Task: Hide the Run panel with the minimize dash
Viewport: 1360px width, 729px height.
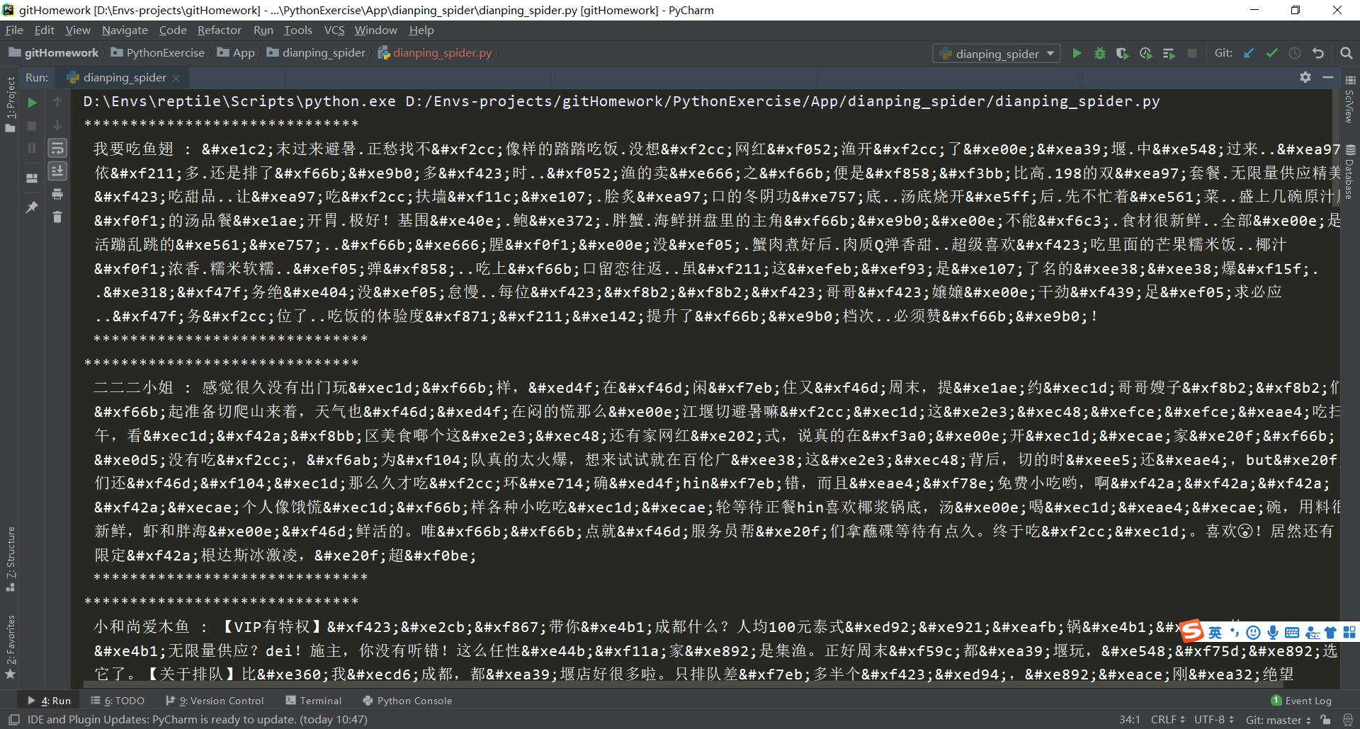Action: coord(1328,77)
